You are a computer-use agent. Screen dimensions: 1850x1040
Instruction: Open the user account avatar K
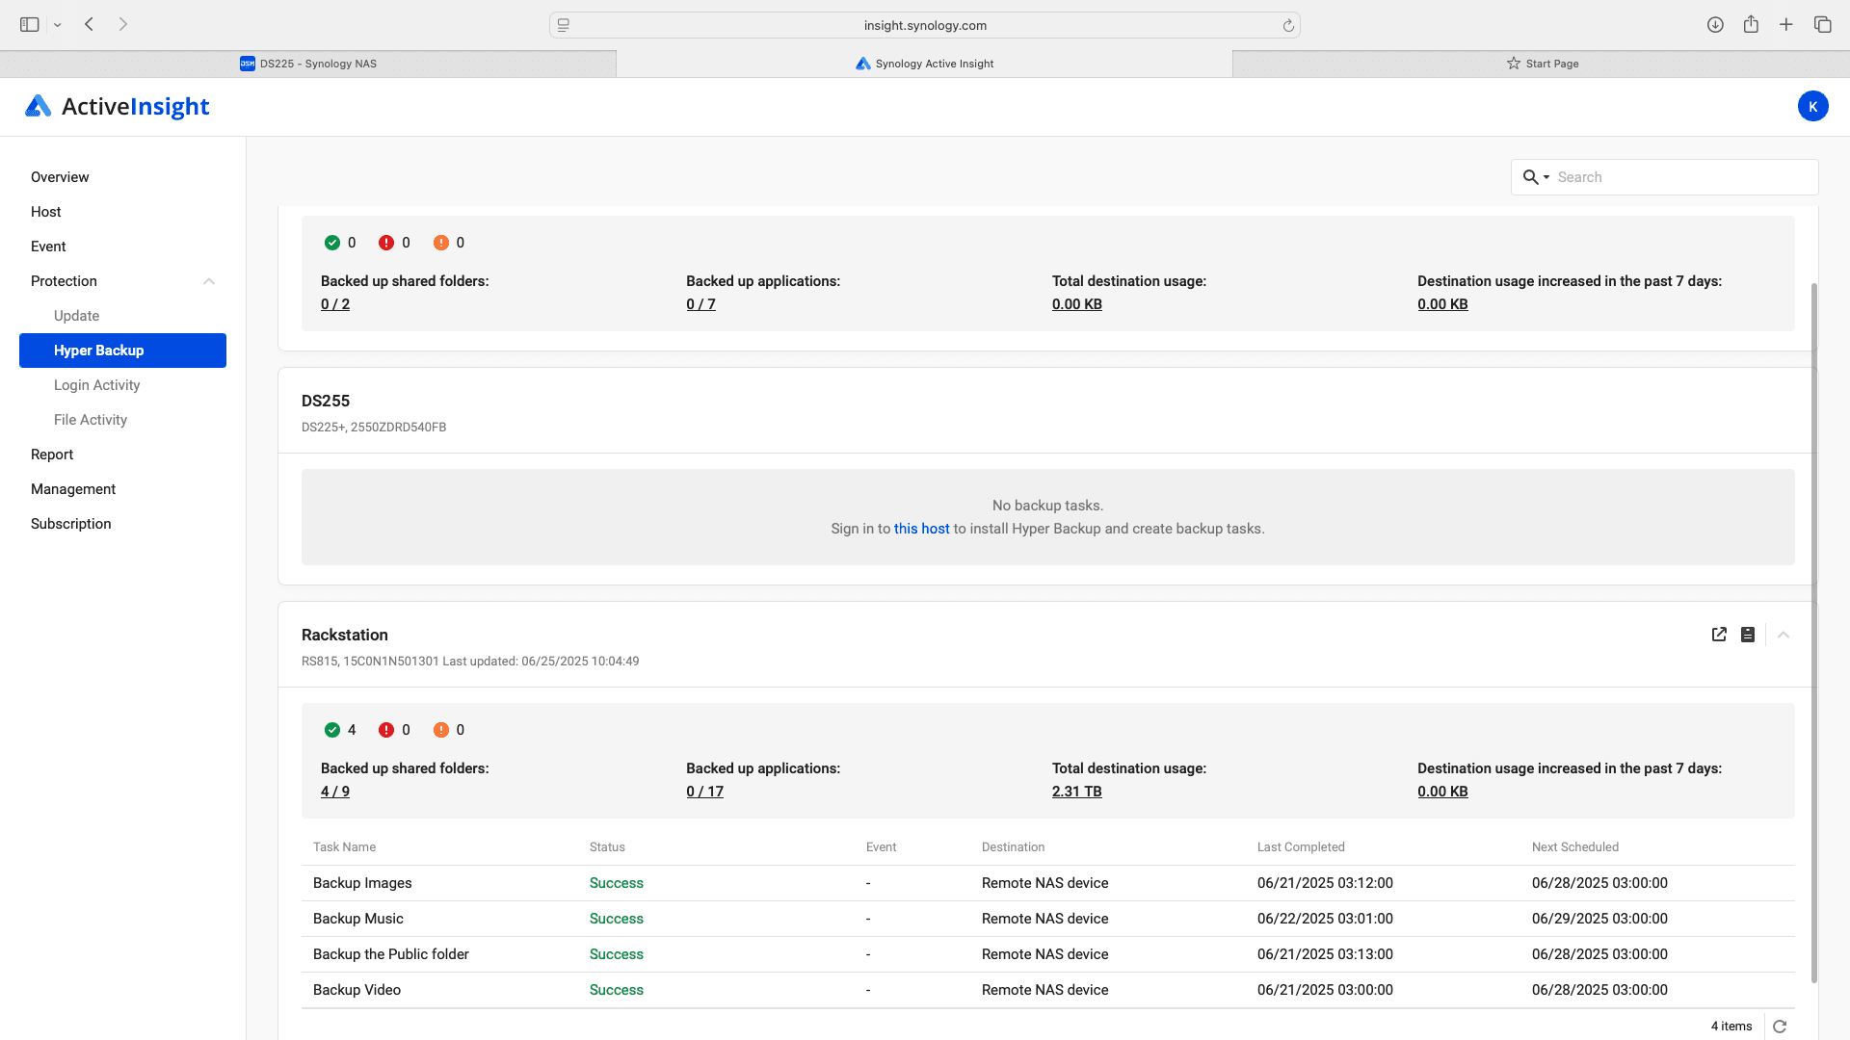click(x=1812, y=107)
